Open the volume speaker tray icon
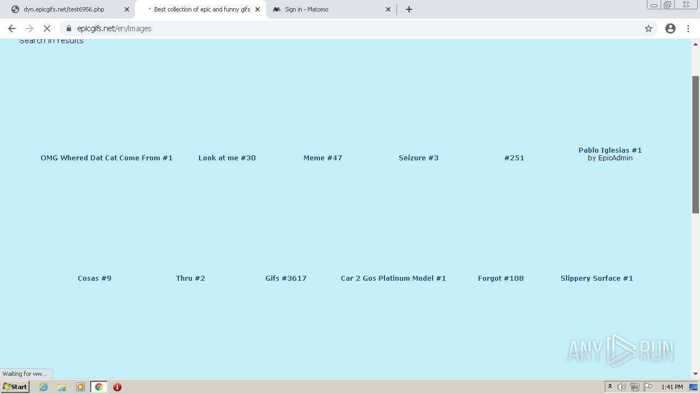700x394 pixels. click(x=622, y=387)
